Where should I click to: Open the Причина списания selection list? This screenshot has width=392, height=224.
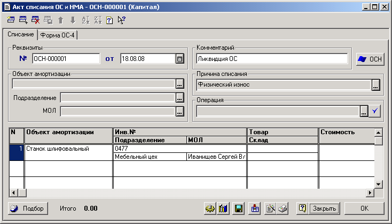(375, 84)
